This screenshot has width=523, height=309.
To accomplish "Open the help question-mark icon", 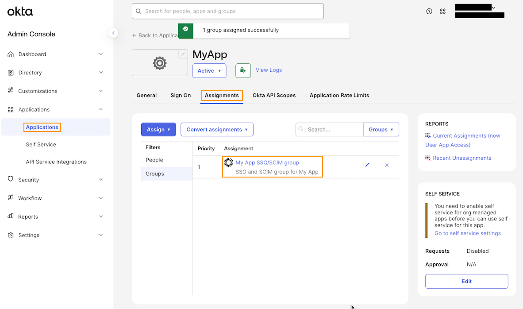I will 429,12.
